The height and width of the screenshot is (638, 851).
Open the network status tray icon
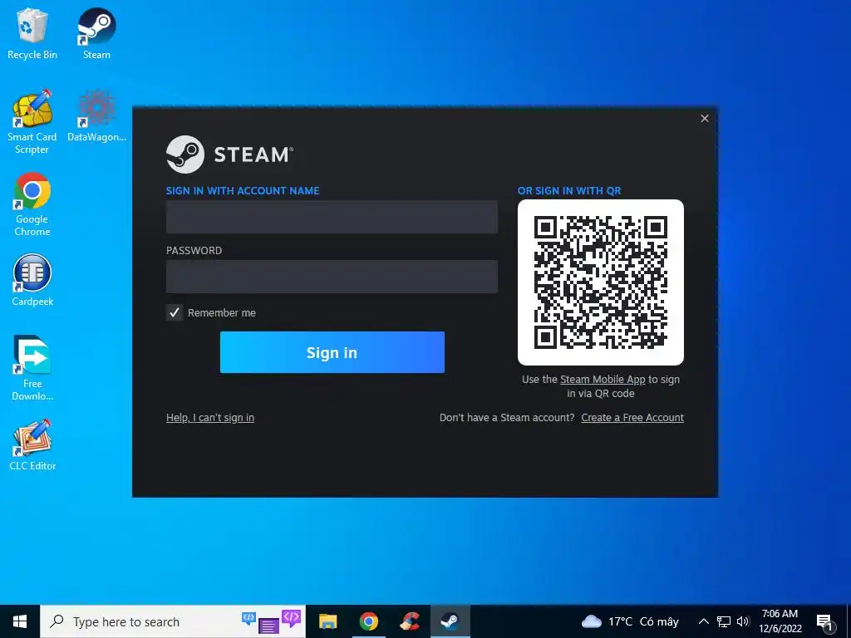(724, 621)
